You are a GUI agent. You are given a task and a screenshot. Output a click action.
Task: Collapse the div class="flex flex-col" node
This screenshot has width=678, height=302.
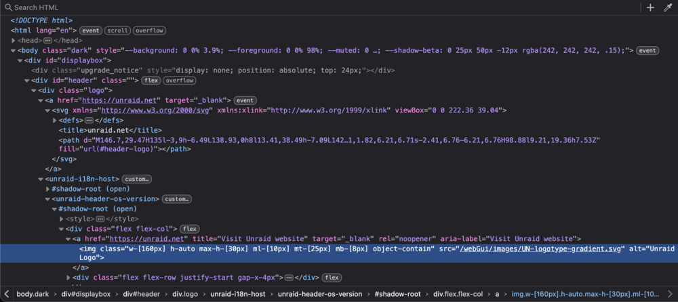coord(62,229)
